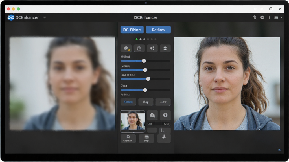Open the dropdown arrow beside DCEnhancer name
The height and width of the screenshot is (162, 289).
pyautogui.click(x=45, y=18)
